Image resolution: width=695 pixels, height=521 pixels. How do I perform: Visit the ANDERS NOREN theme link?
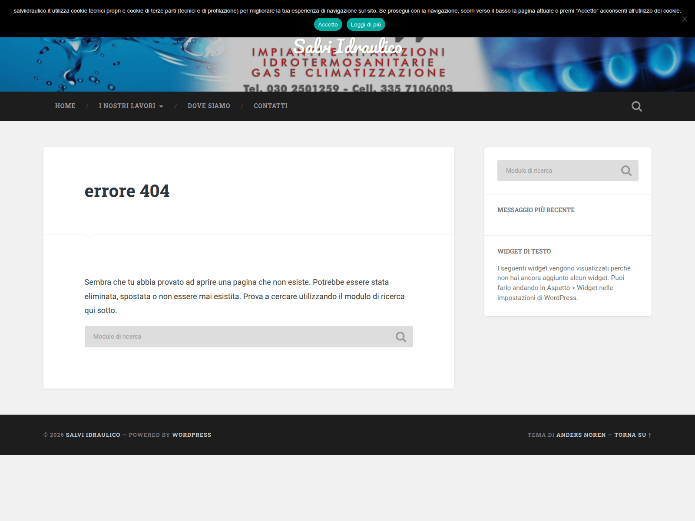pyautogui.click(x=581, y=435)
